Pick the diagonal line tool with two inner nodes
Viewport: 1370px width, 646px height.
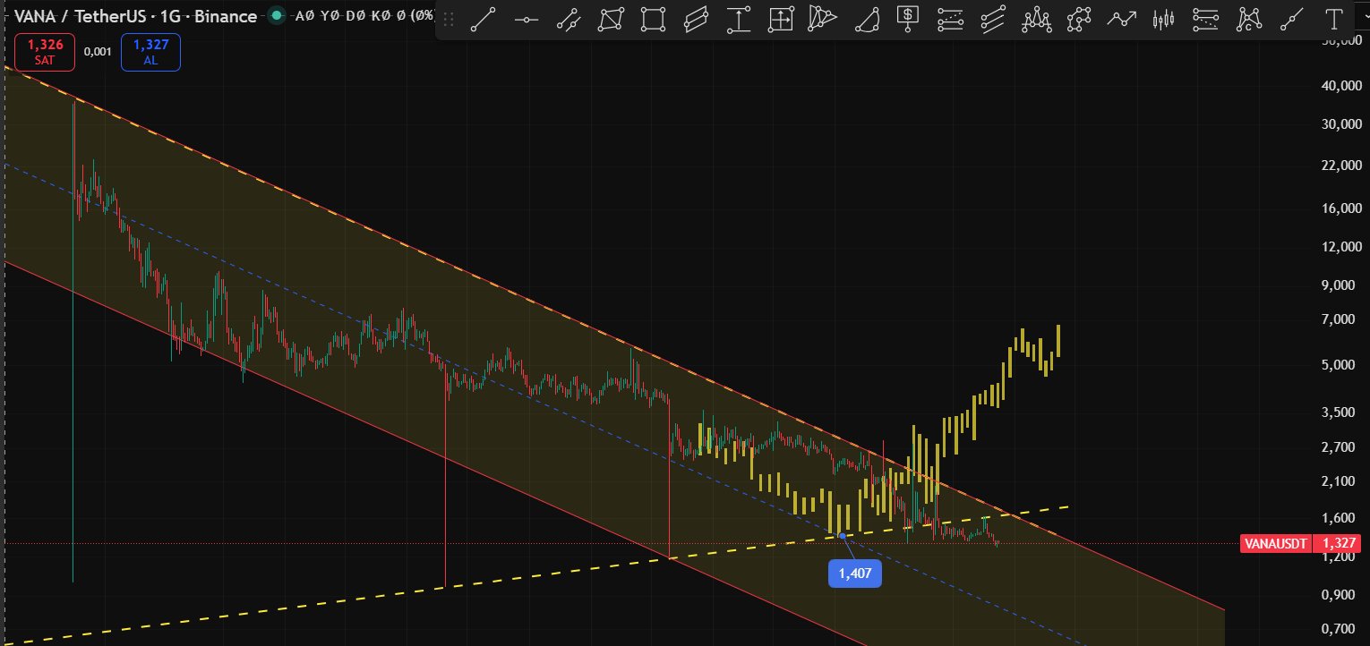(569, 19)
